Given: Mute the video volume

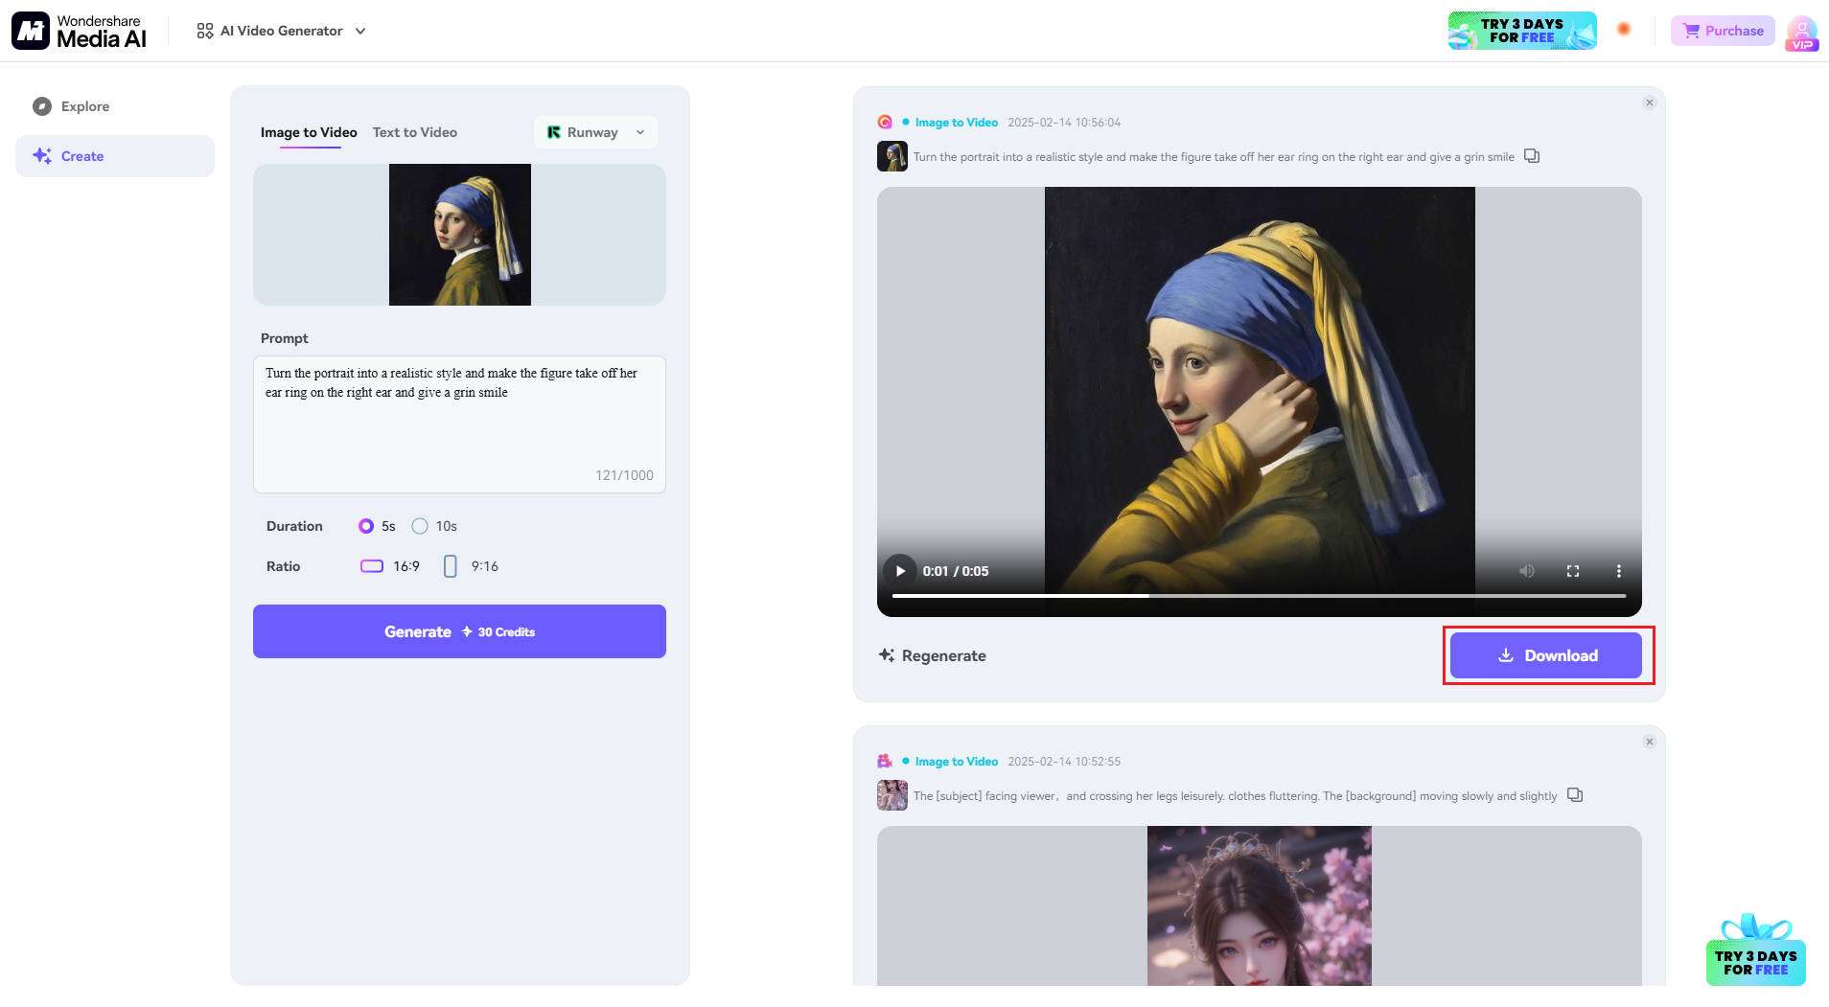Looking at the screenshot, I should pyautogui.click(x=1527, y=571).
